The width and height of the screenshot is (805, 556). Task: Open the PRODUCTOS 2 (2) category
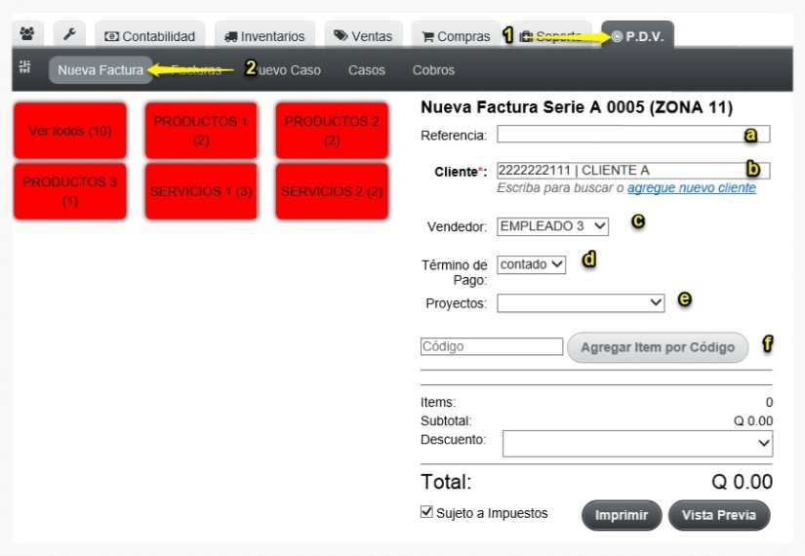pos(332,131)
